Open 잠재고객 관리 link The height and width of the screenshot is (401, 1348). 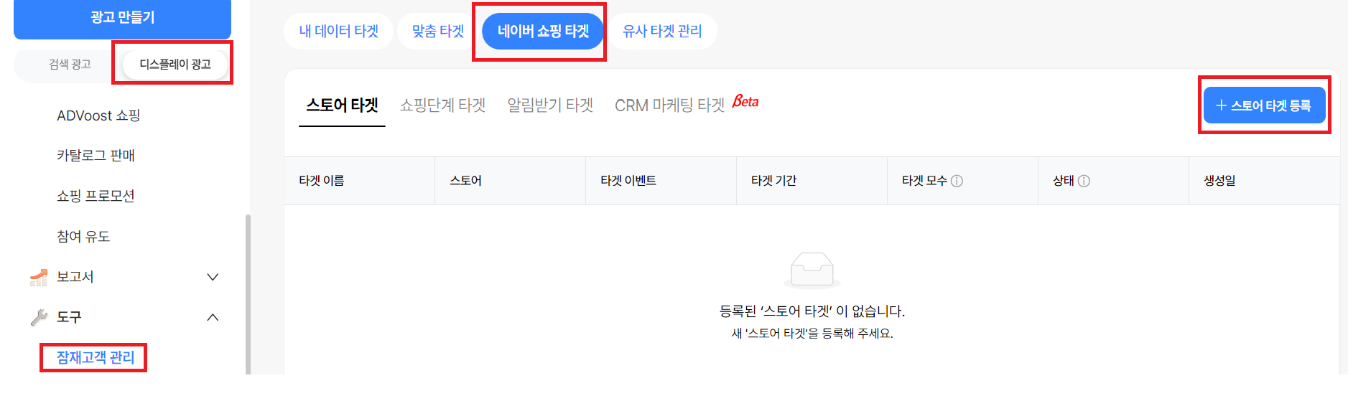[96, 357]
